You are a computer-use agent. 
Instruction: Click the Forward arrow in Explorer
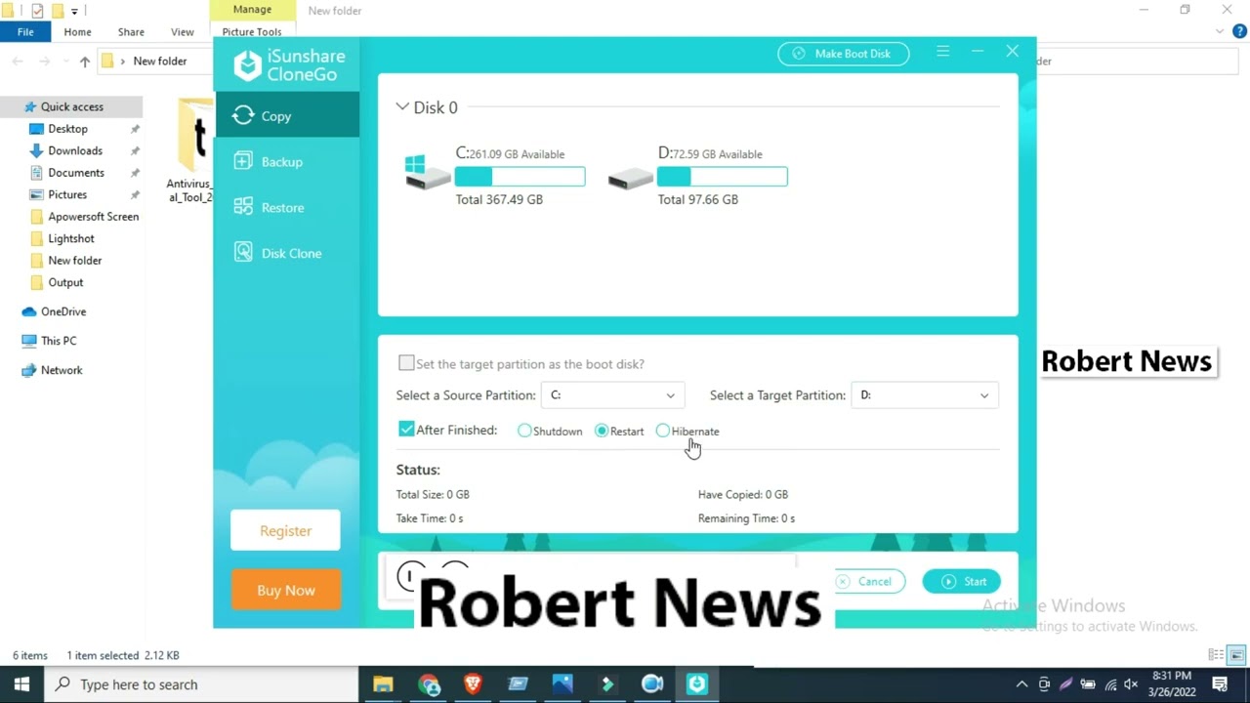[x=46, y=62]
